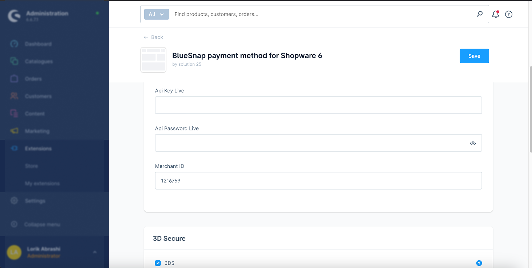
Task: Go back using the Back link
Action: (x=153, y=37)
